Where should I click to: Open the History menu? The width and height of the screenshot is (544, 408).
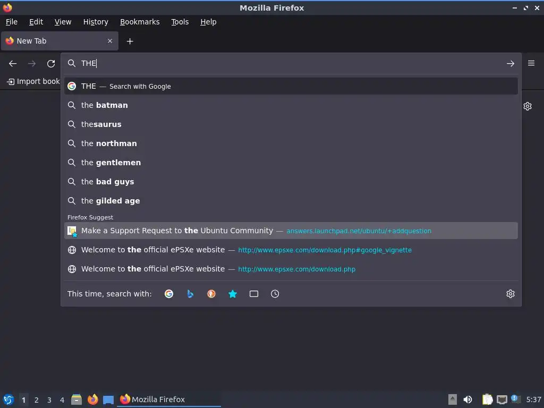(x=96, y=22)
